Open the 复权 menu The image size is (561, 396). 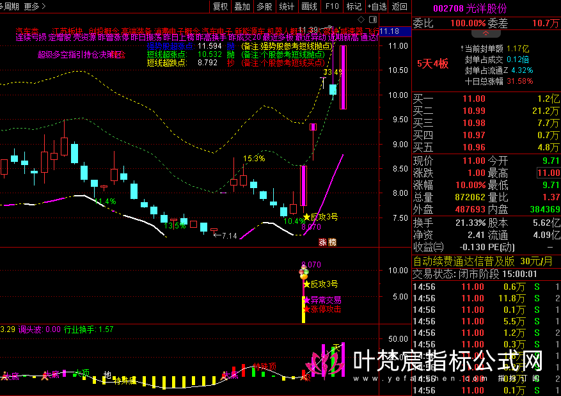[x=220, y=6]
